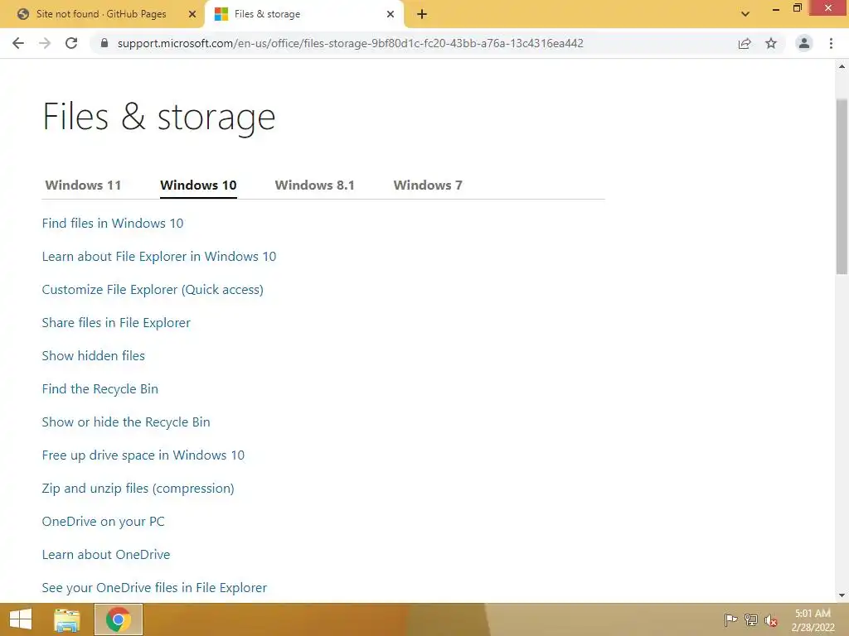Click the muted volume tray icon
Viewport: 849px width, 636px height.
[x=770, y=620]
